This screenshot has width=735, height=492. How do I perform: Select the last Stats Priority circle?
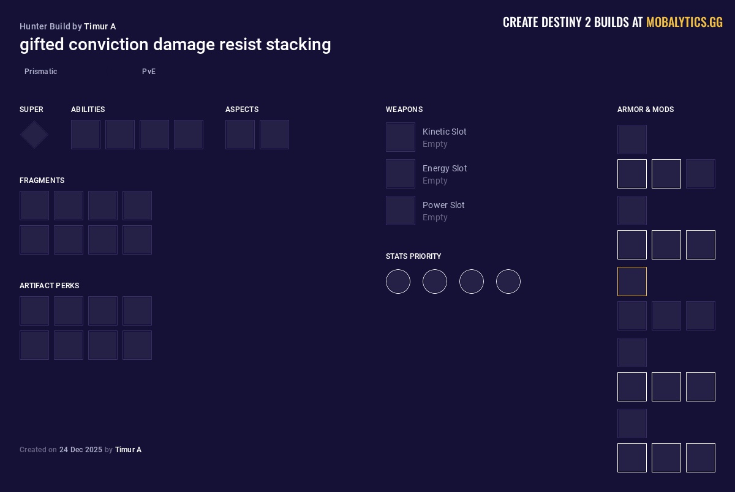[508, 281]
